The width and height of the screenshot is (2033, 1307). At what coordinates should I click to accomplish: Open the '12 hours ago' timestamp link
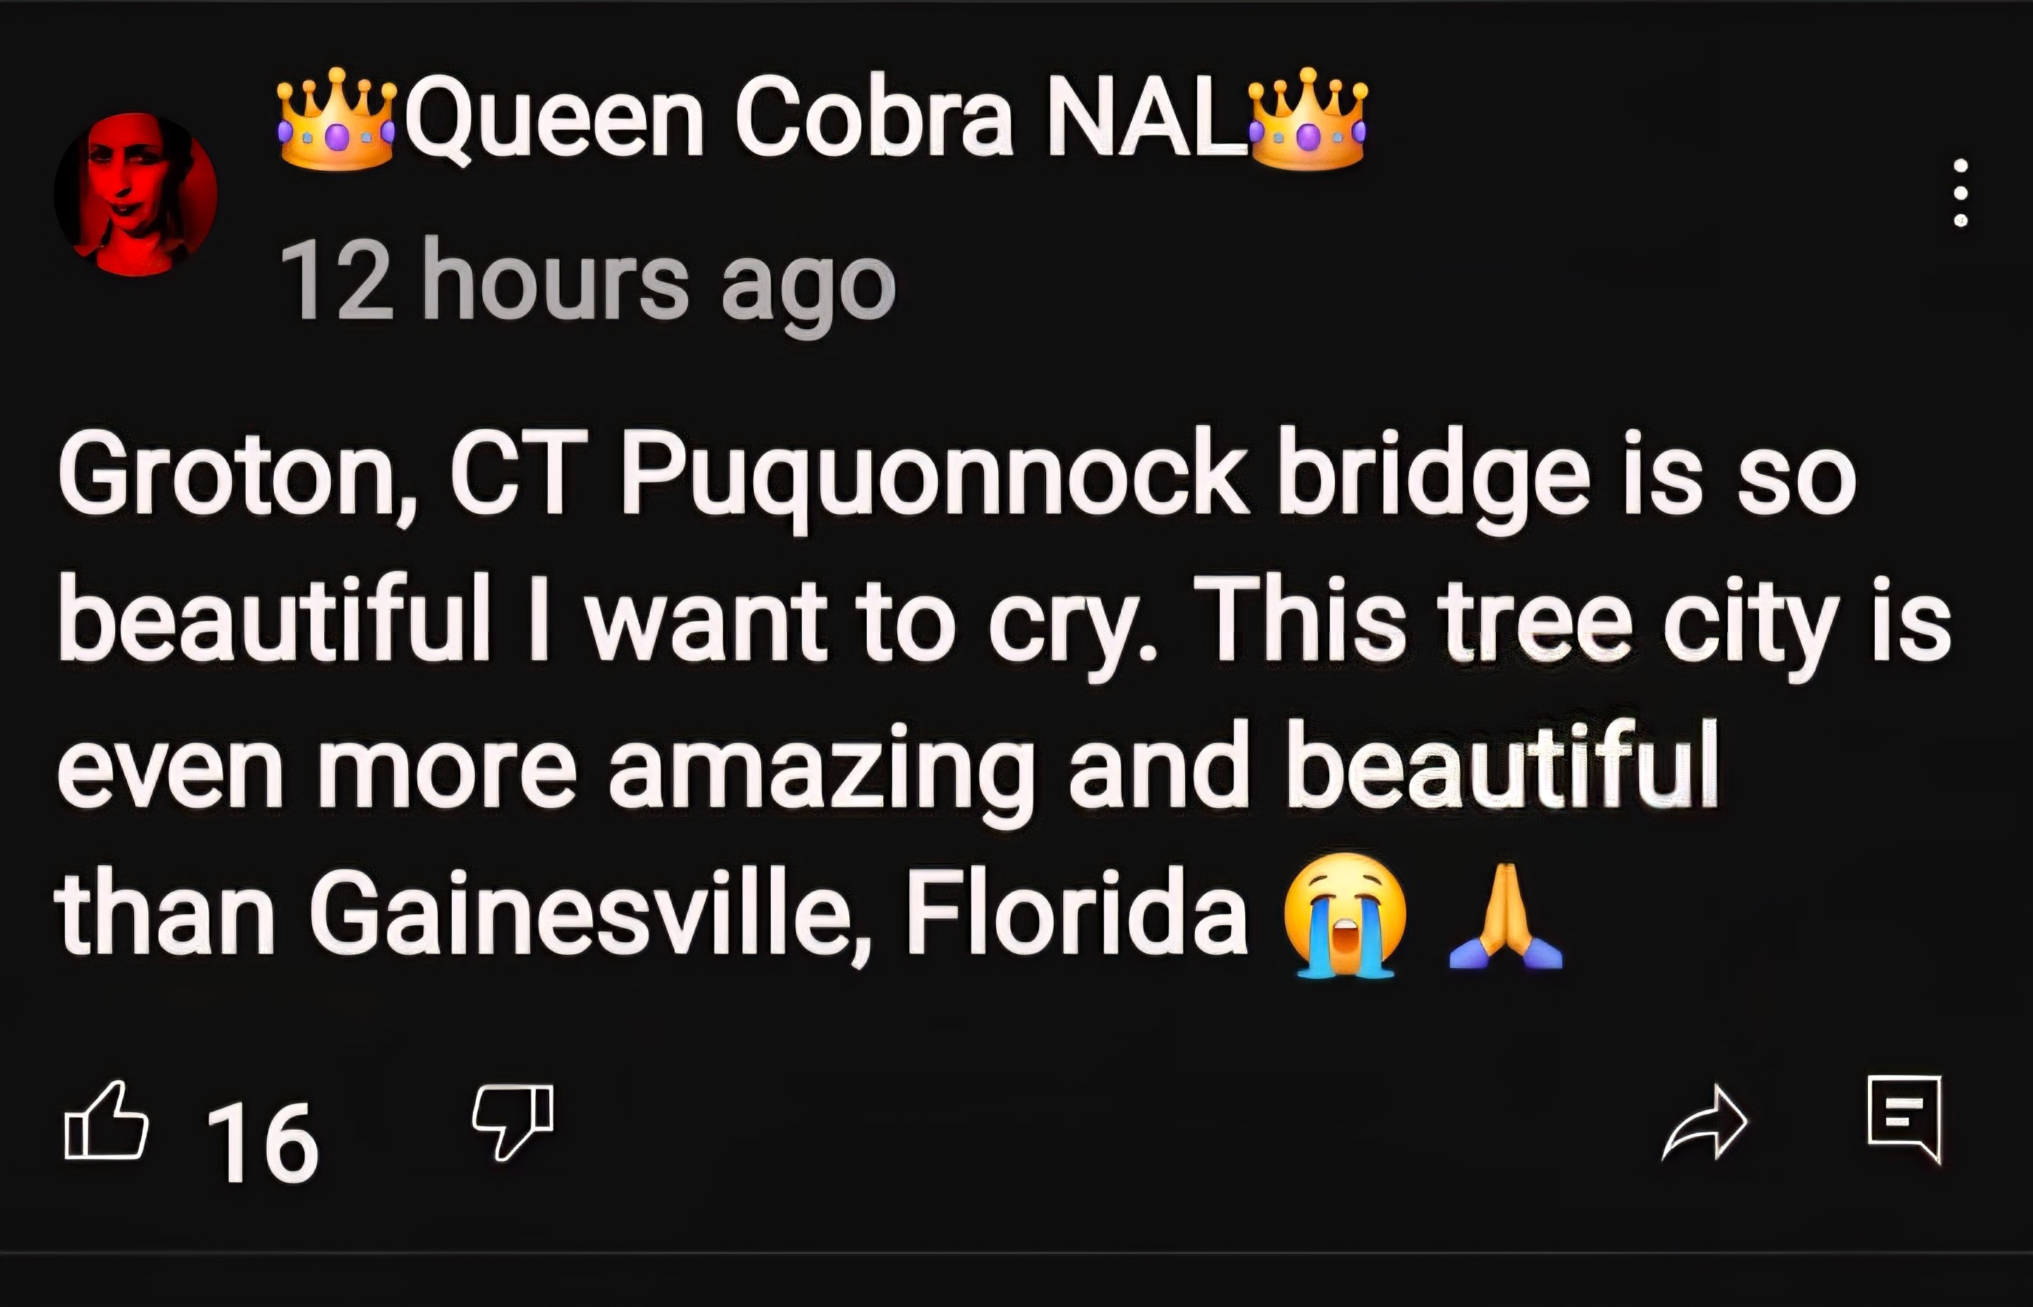pyautogui.click(x=587, y=282)
